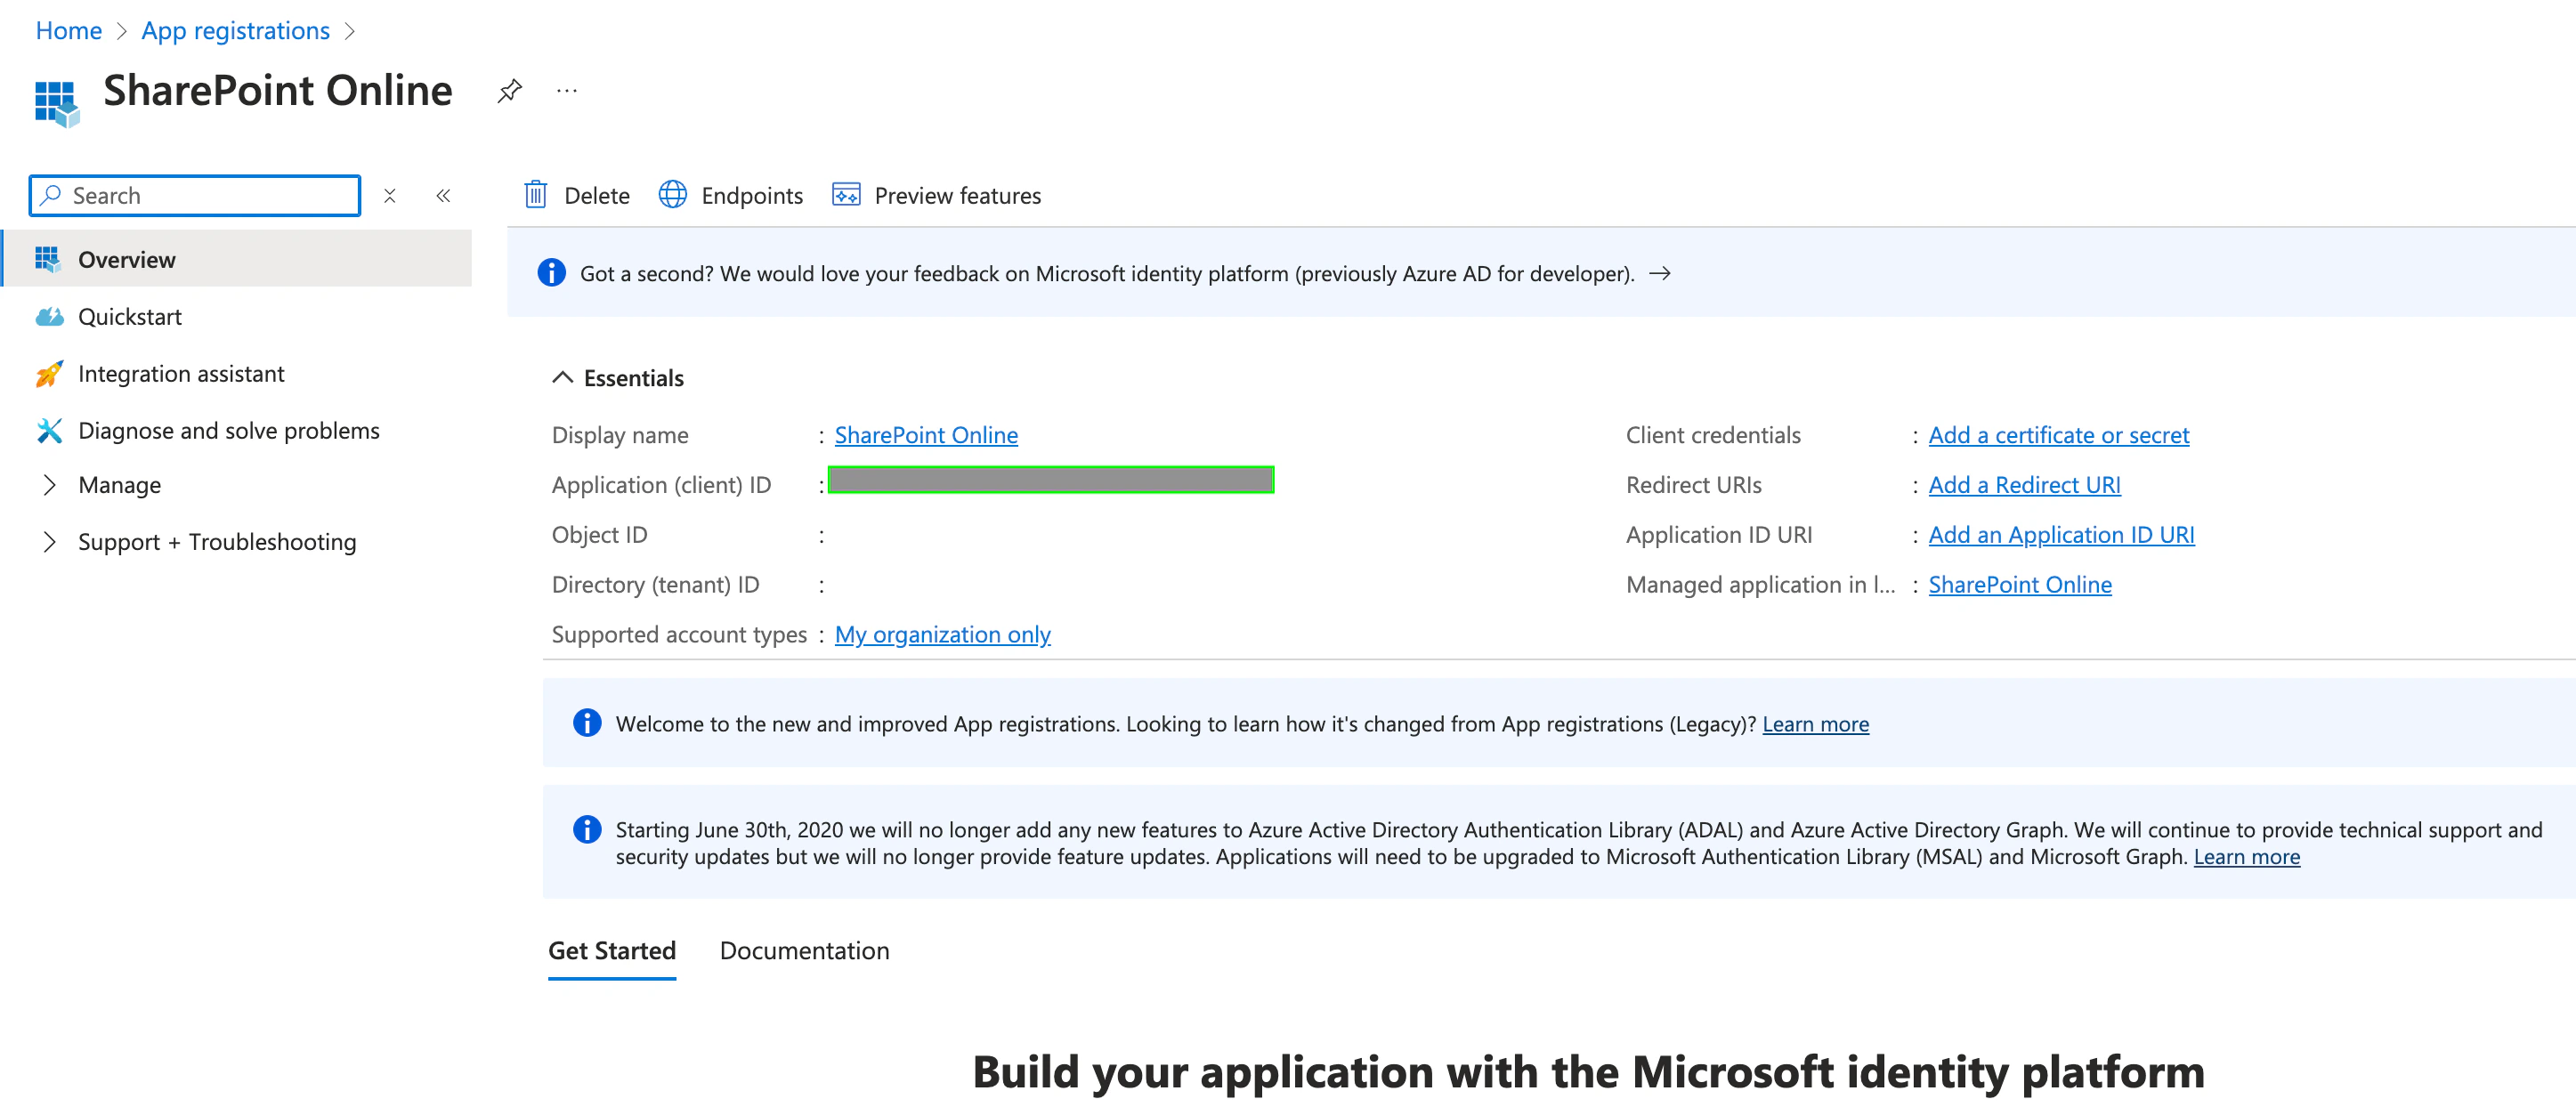Launch the Integration assistant
The image size is (2576, 1107).
click(181, 374)
